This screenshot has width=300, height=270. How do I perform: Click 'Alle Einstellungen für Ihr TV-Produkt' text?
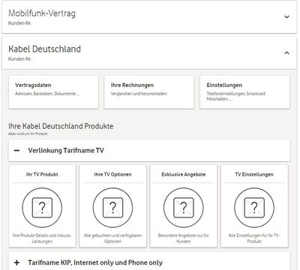coord(254,238)
